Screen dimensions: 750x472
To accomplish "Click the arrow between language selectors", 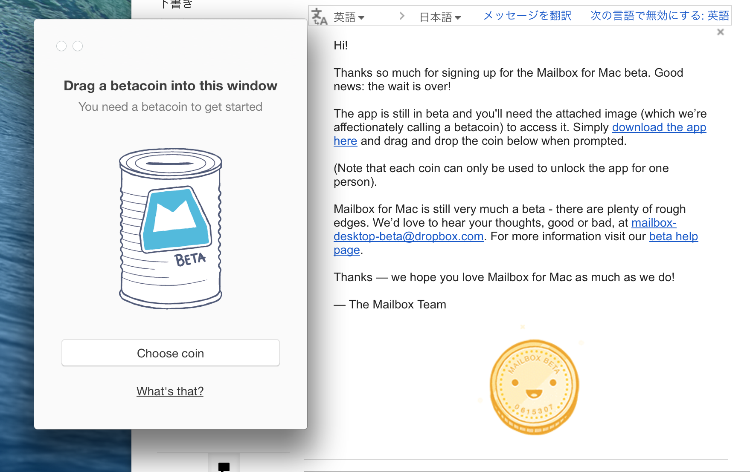I will [x=402, y=16].
